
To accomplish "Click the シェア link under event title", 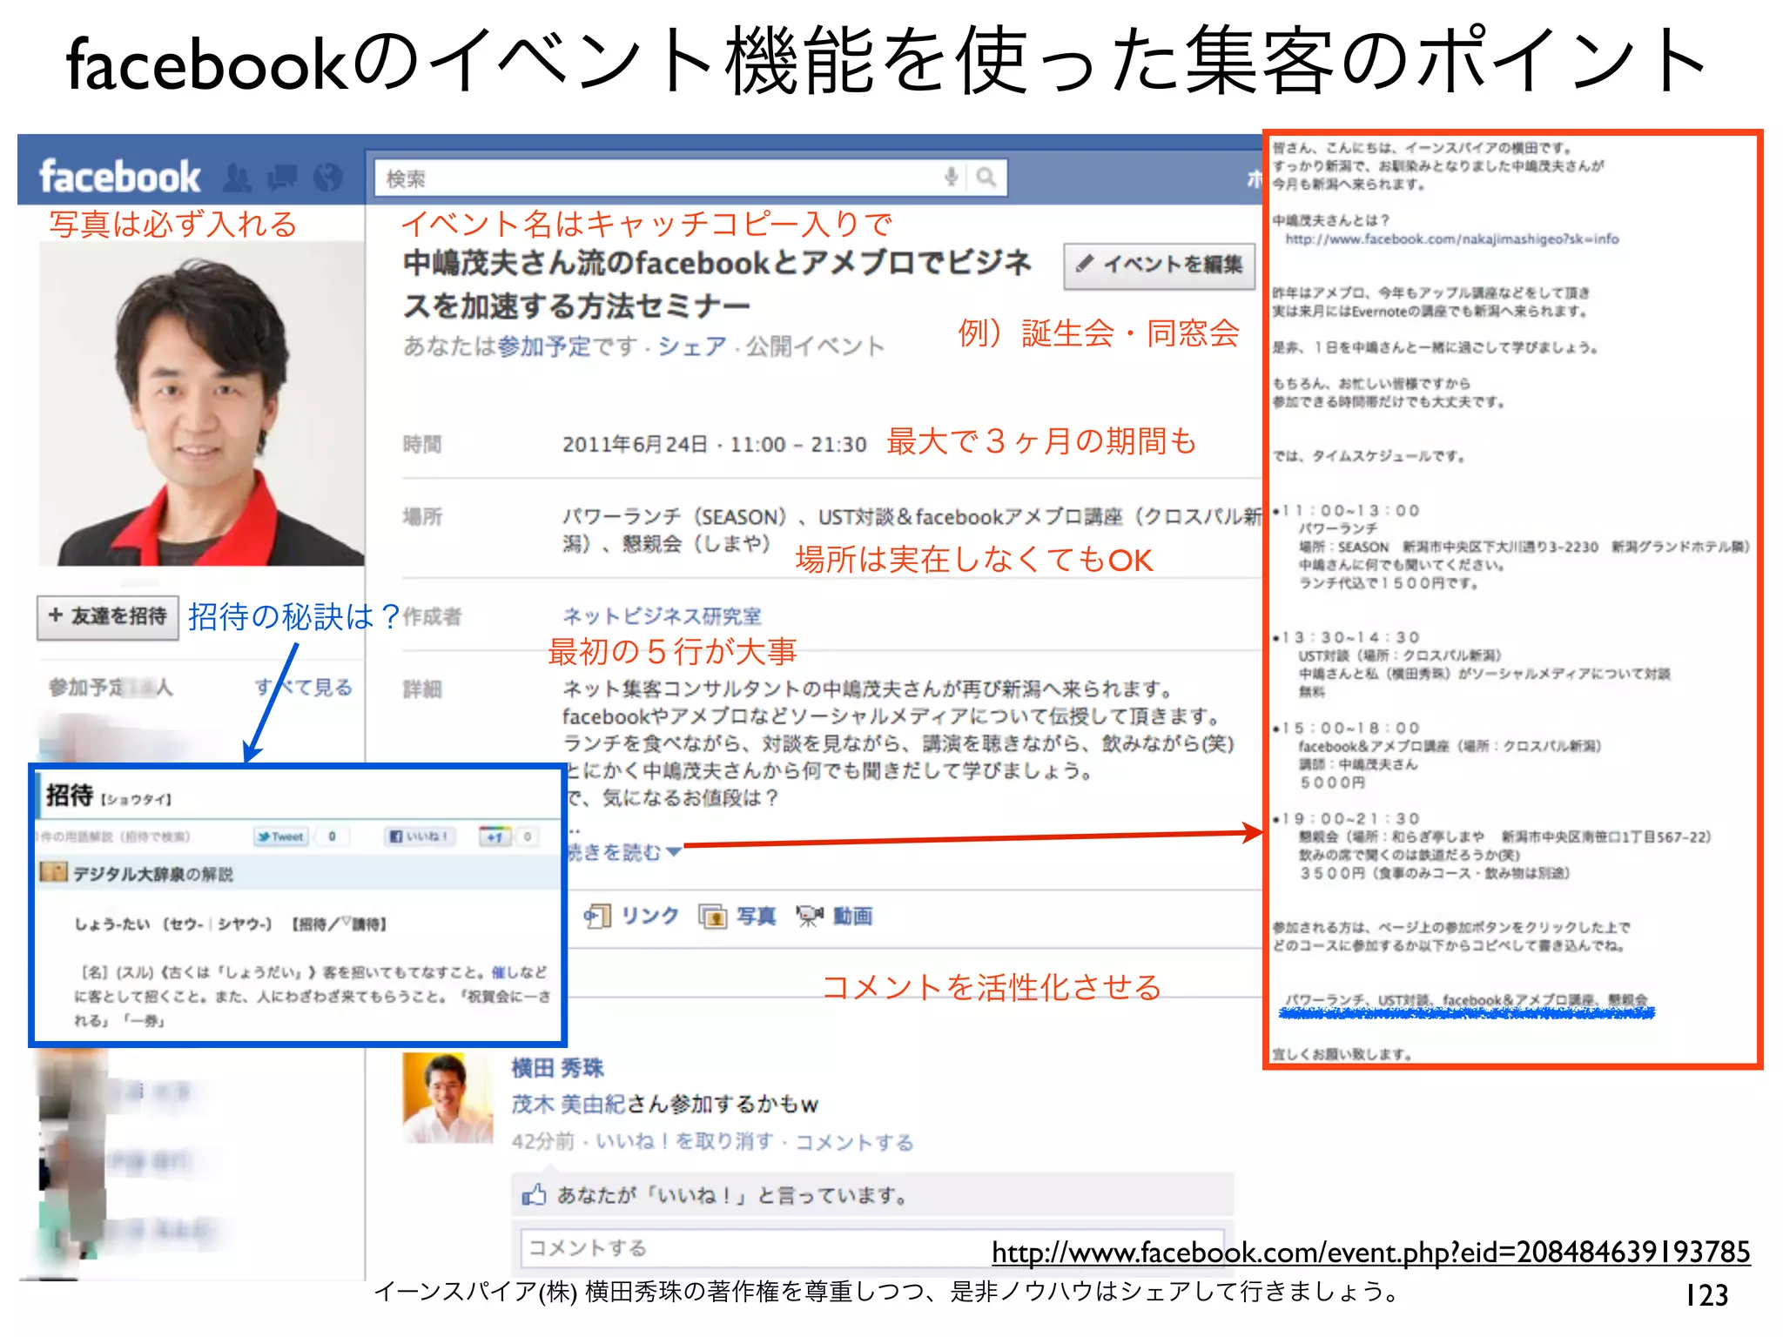I will [x=691, y=346].
